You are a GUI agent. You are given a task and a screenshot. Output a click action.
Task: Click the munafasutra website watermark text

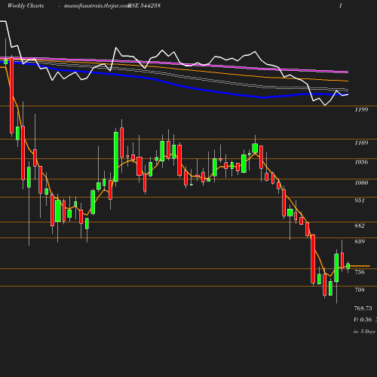click(x=97, y=6)
